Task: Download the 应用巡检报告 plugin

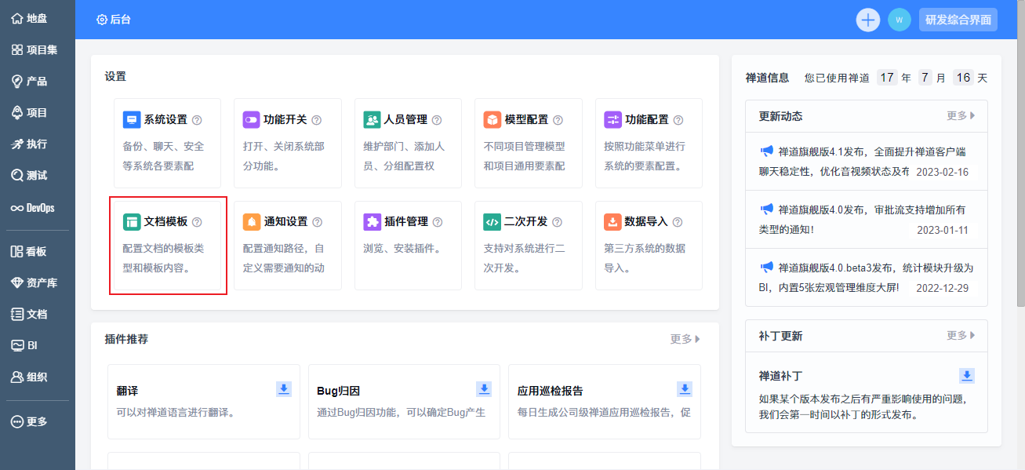Action: [x=685, y=389]
